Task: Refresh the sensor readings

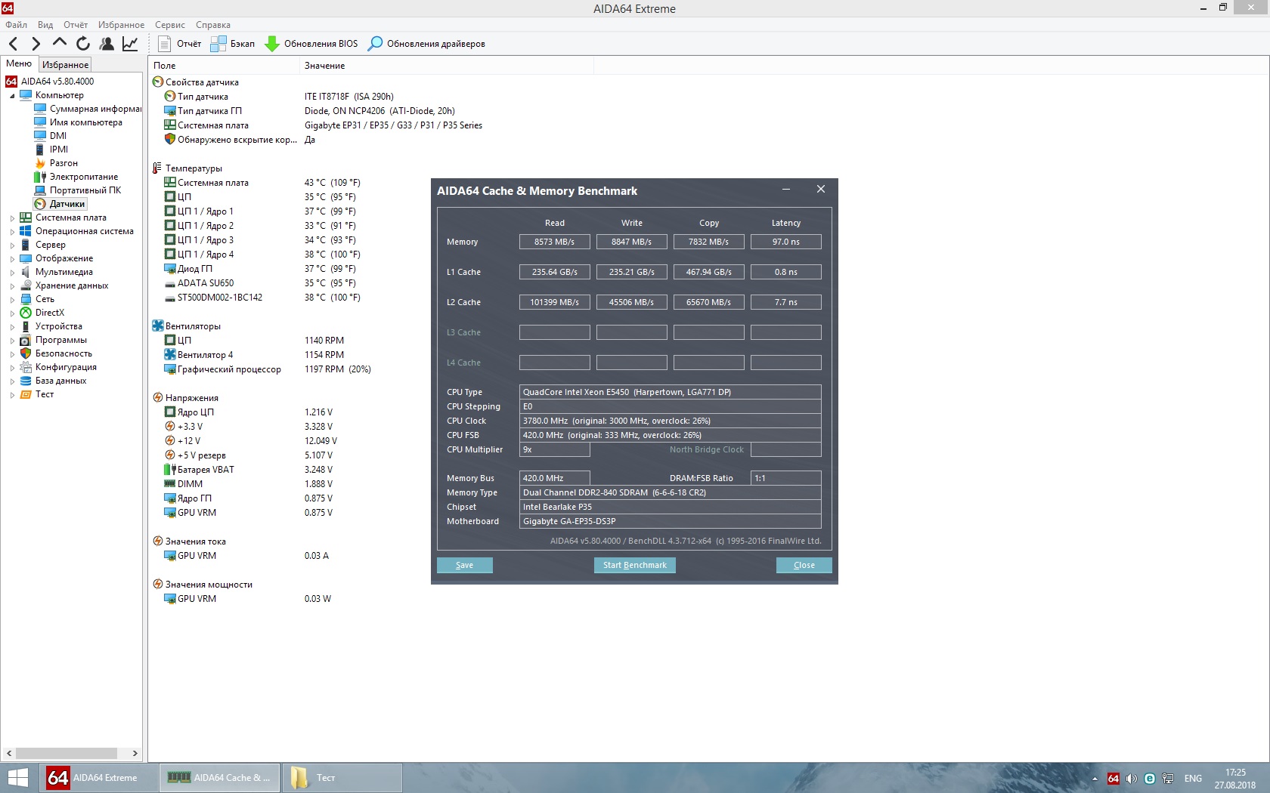Action: pos(83,44)
